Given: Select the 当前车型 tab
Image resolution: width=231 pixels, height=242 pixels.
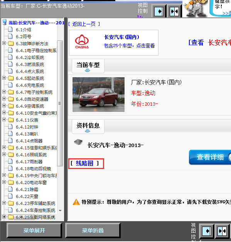Looking at the screenshot, I should (88, 66).
